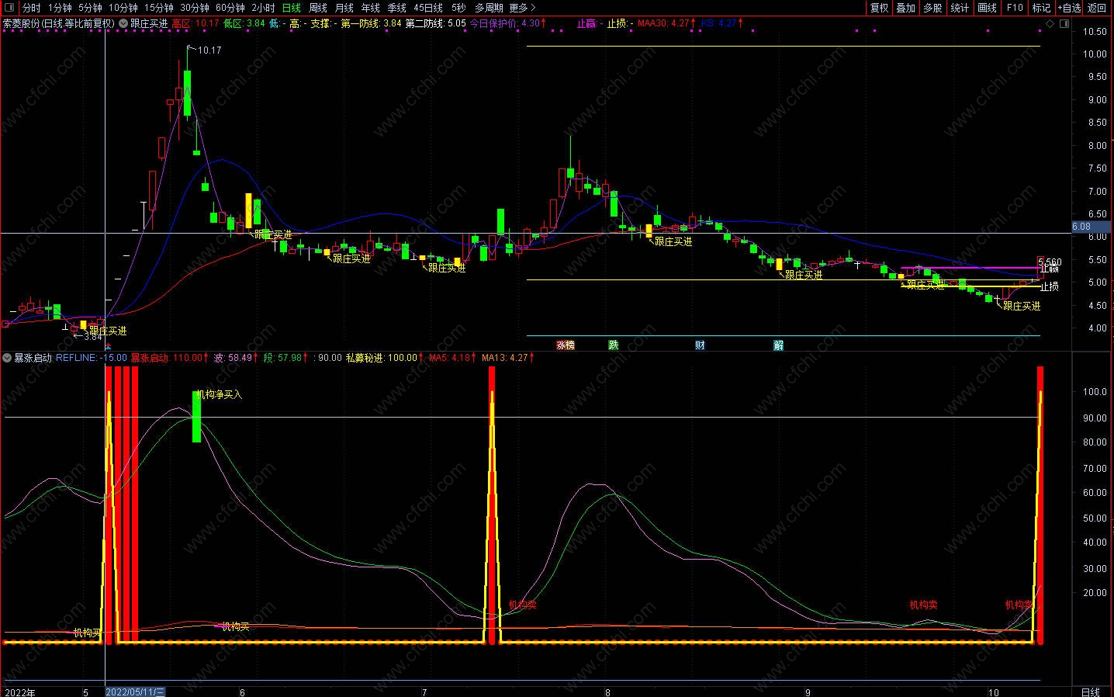Click the 私募秘进: 100.00 readout
This screenshot has width=1114, height=697.
click(381, 358)
